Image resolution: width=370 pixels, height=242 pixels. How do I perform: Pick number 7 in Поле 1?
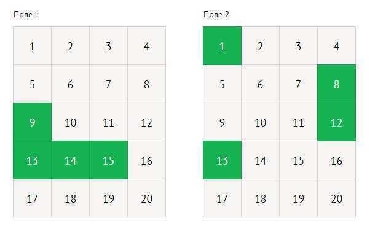(109, 84)
